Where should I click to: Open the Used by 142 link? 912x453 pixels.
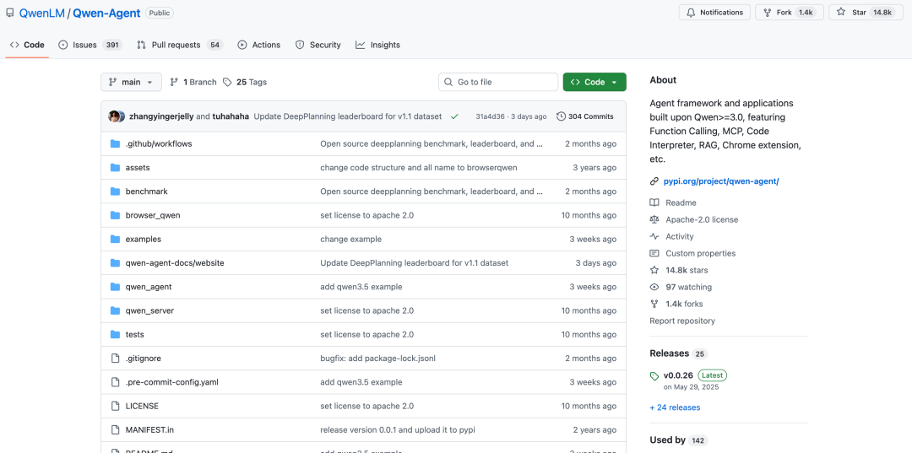pos(677,440)
